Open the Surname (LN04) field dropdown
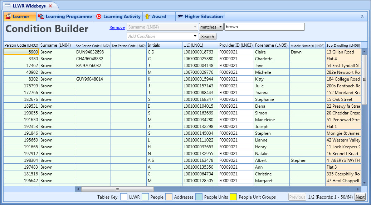 click(195, 27)
